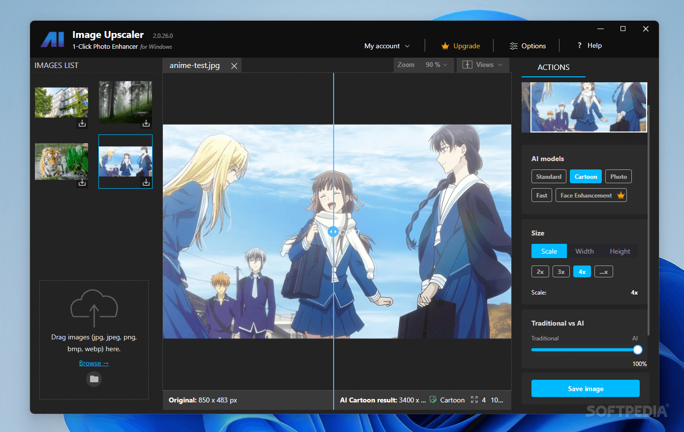Download the building image thumbnail result
This screenshot has width=684, height=432.
point(82,123)
